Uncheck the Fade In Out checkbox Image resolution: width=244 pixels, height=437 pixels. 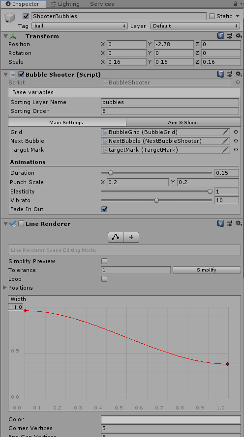pyautogui.click(x=104, y=209)
